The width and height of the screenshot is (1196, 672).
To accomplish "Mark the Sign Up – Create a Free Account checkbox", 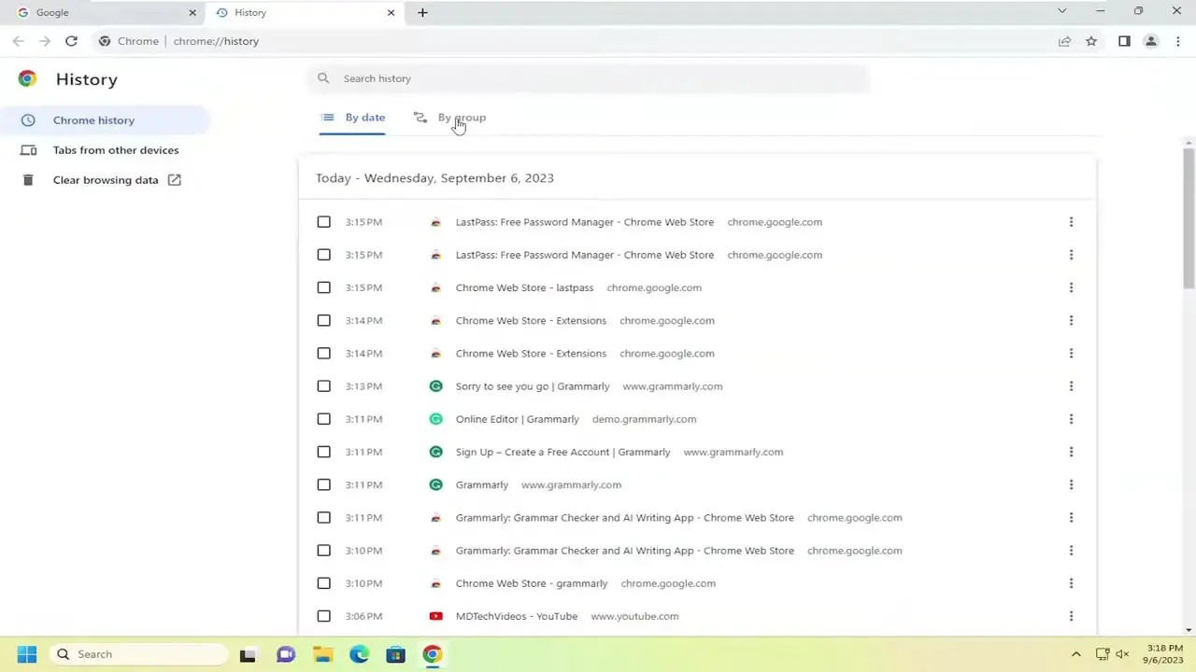I will click(323, 452).
